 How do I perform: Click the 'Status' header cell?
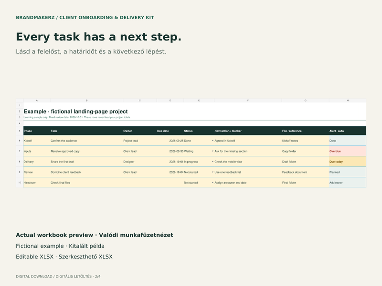click(x=199, y=131)
